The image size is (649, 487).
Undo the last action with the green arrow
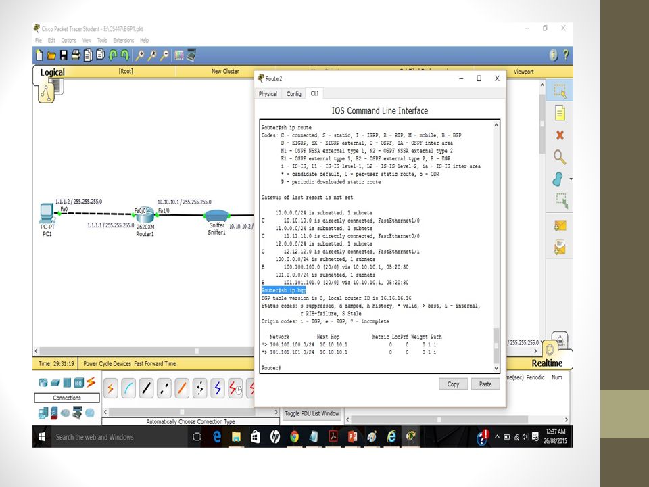click(x=113, y=55)
